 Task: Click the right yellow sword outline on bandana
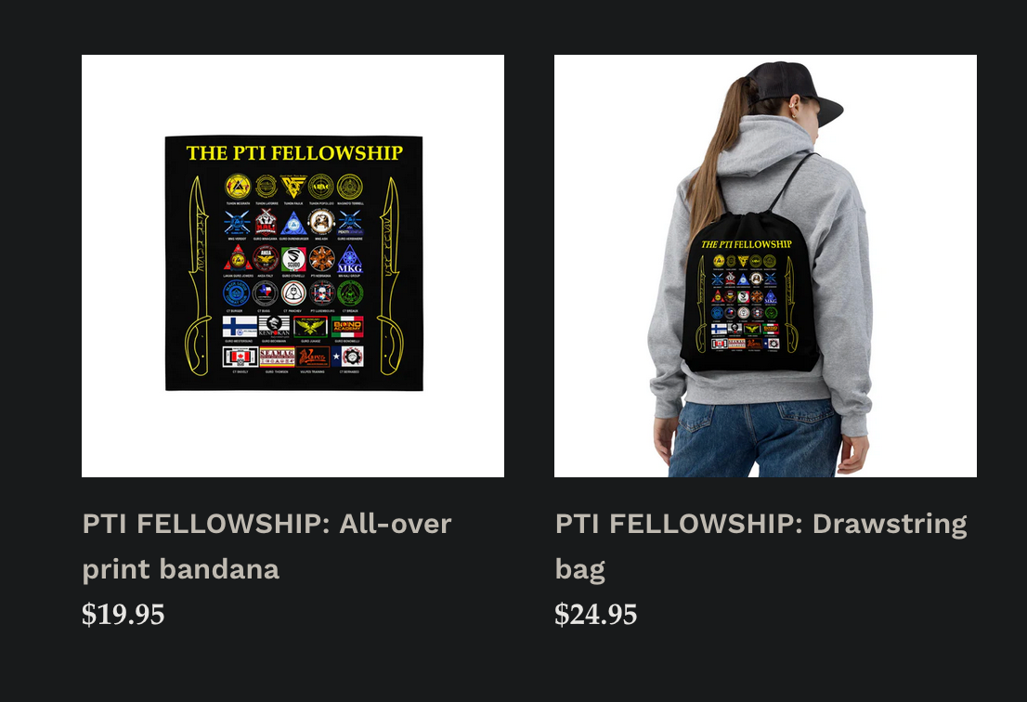pos(391,276)
